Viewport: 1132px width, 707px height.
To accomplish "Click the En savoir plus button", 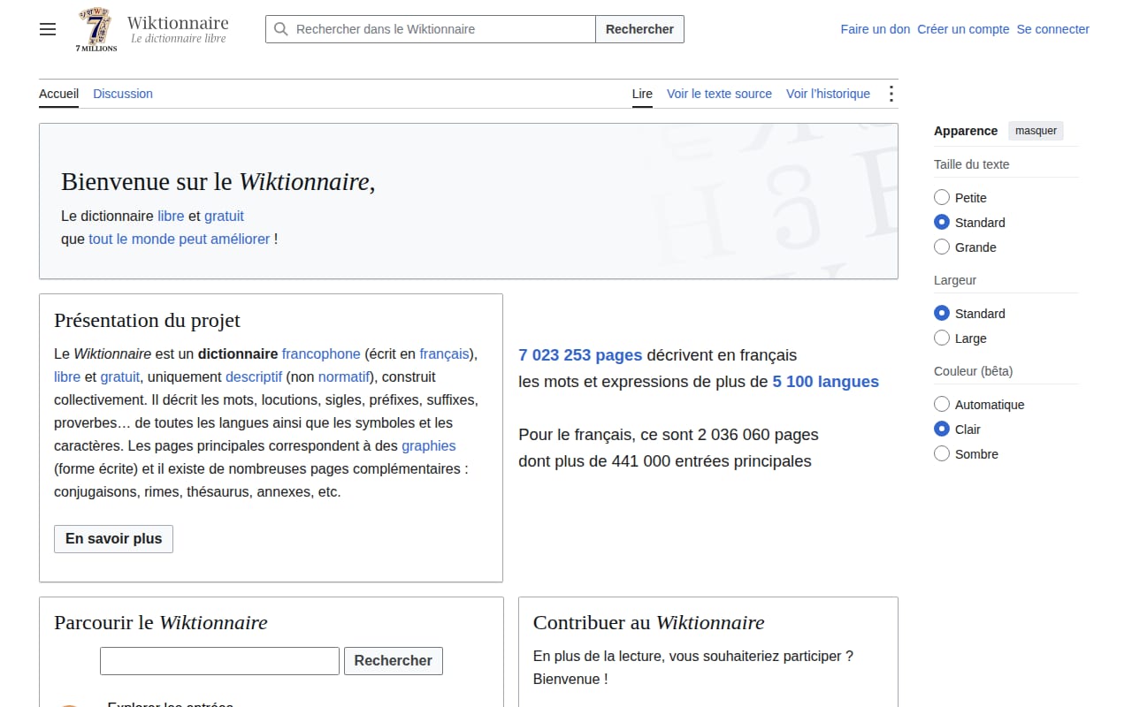I will coord(114,539).
